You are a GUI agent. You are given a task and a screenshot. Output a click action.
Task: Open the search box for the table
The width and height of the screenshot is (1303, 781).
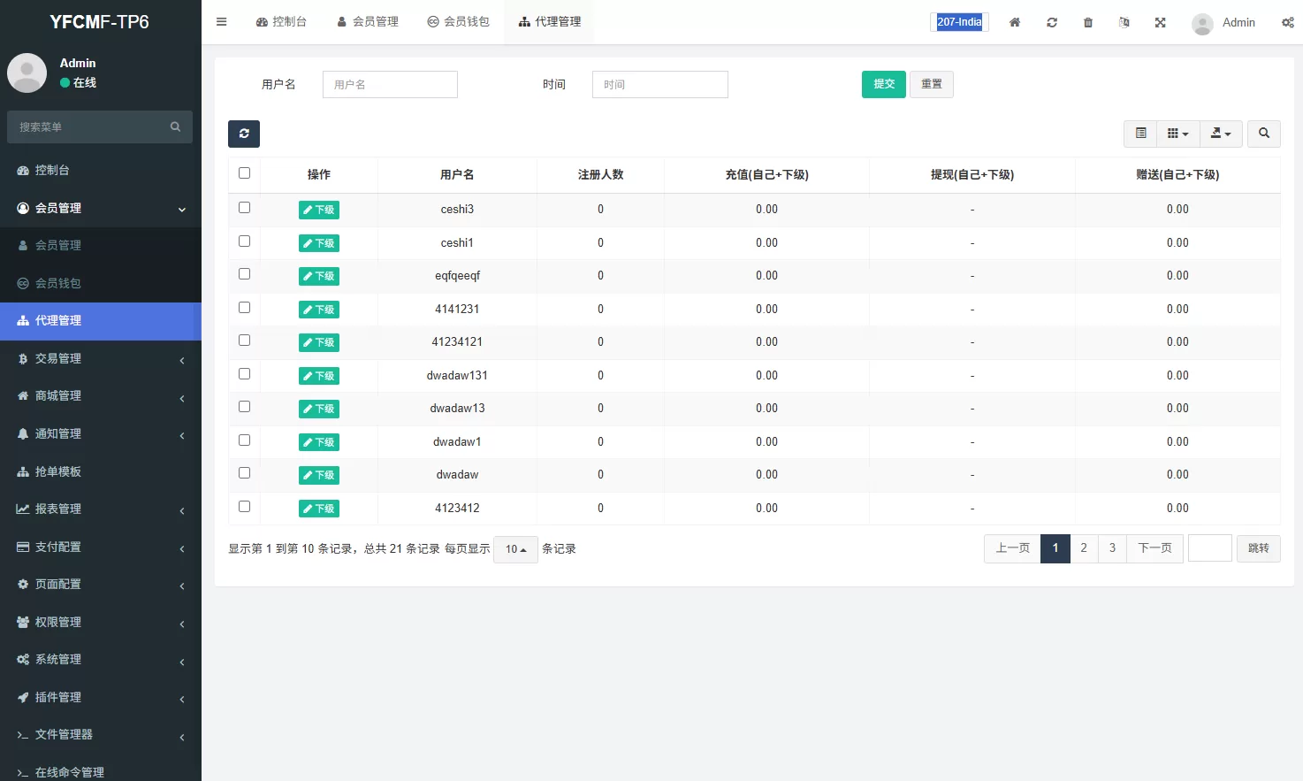(x=1263, y=134)
